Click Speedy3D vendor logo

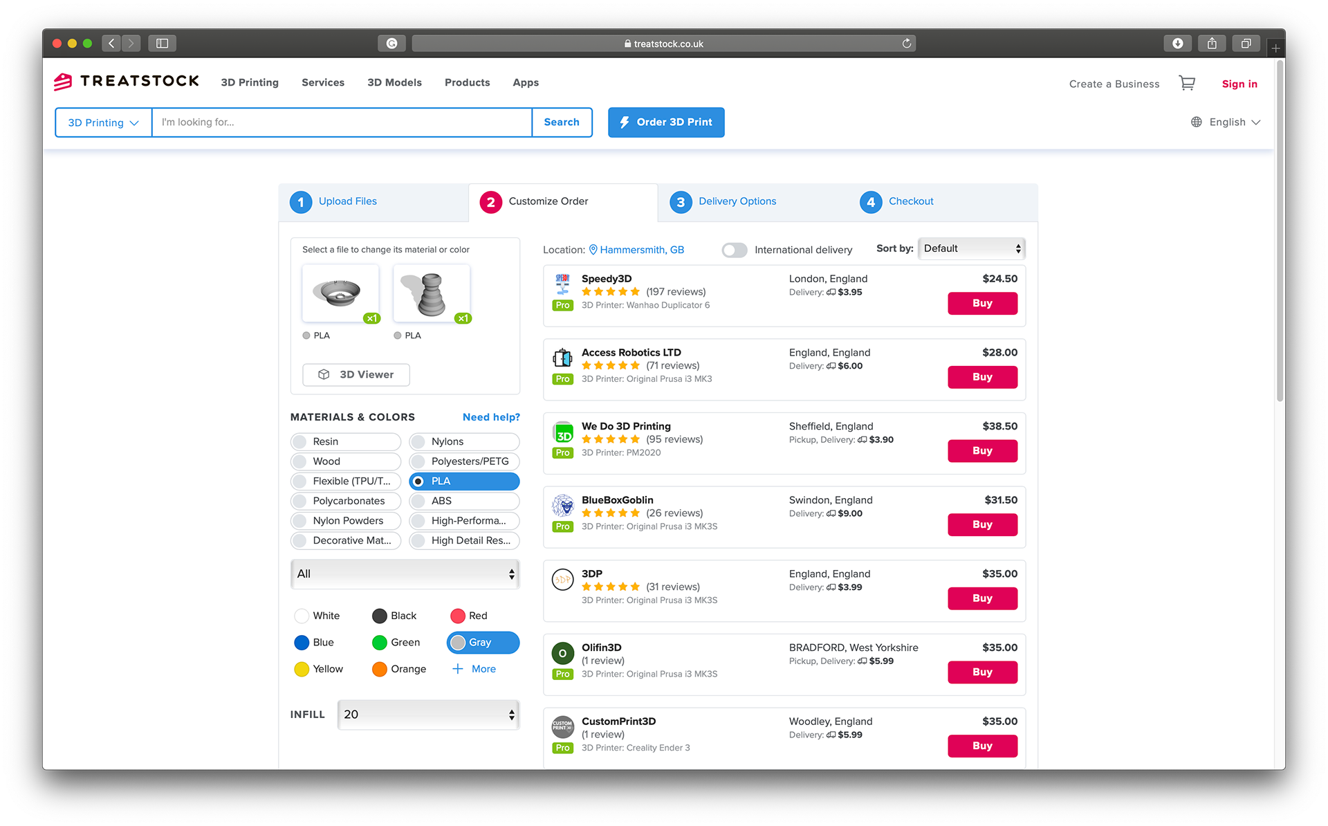[x=562, y=284]
